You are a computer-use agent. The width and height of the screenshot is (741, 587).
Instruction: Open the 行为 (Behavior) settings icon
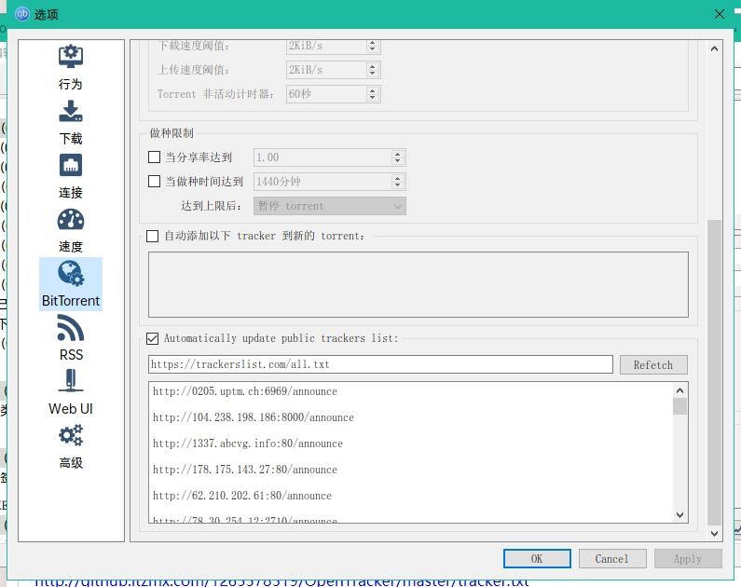pyautogui.click(x=71, y=58)
